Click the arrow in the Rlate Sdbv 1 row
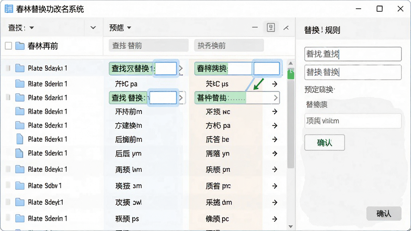Screen dimensions: 411x231 [x=275, y=186]
